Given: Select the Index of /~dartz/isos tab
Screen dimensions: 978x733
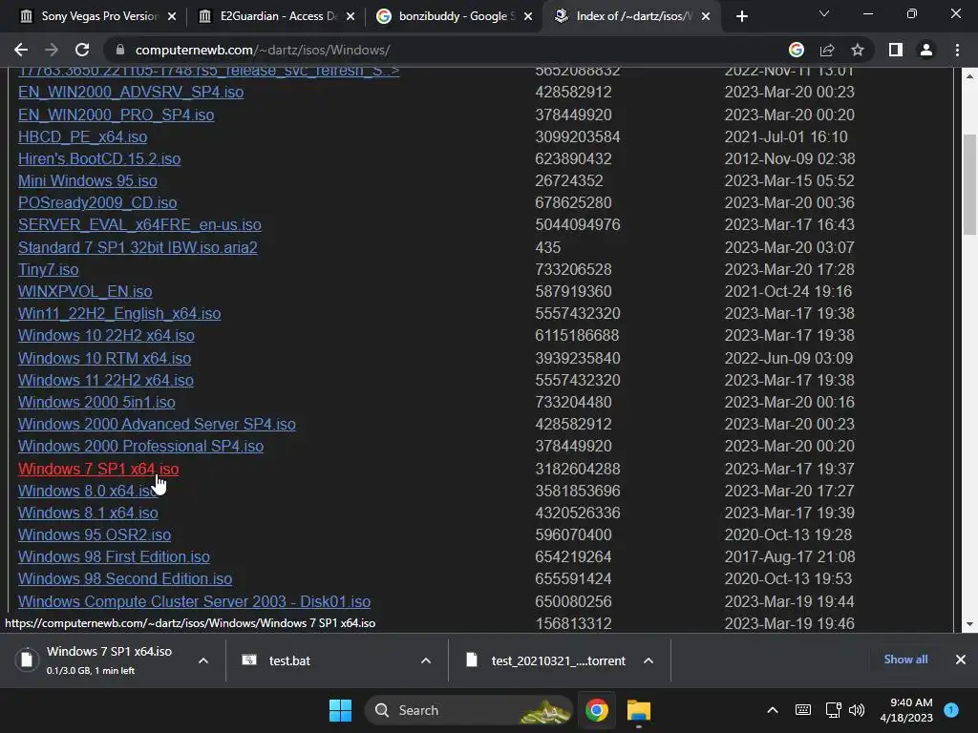Looking at the screenshot, I should 630,16.
